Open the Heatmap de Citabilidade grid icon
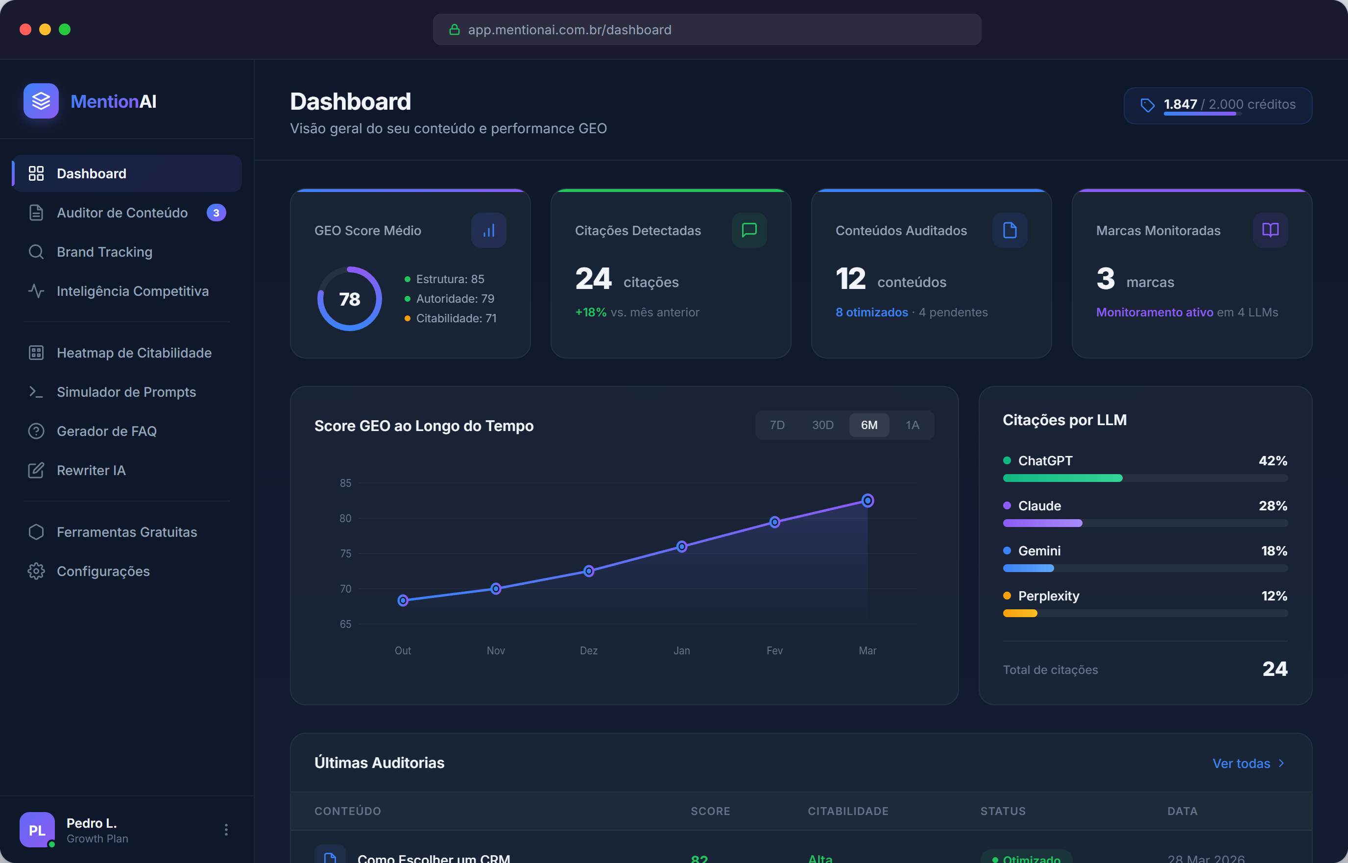 click(36, 353)
